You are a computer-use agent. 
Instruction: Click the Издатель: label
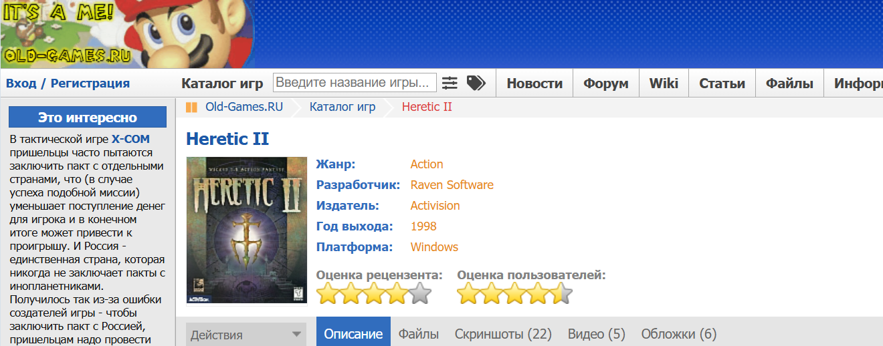[348, 206]
